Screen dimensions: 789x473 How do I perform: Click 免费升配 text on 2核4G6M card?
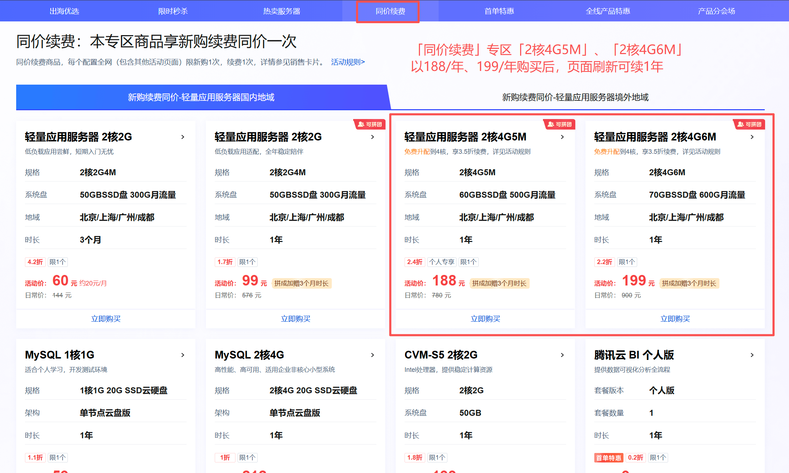607,152
